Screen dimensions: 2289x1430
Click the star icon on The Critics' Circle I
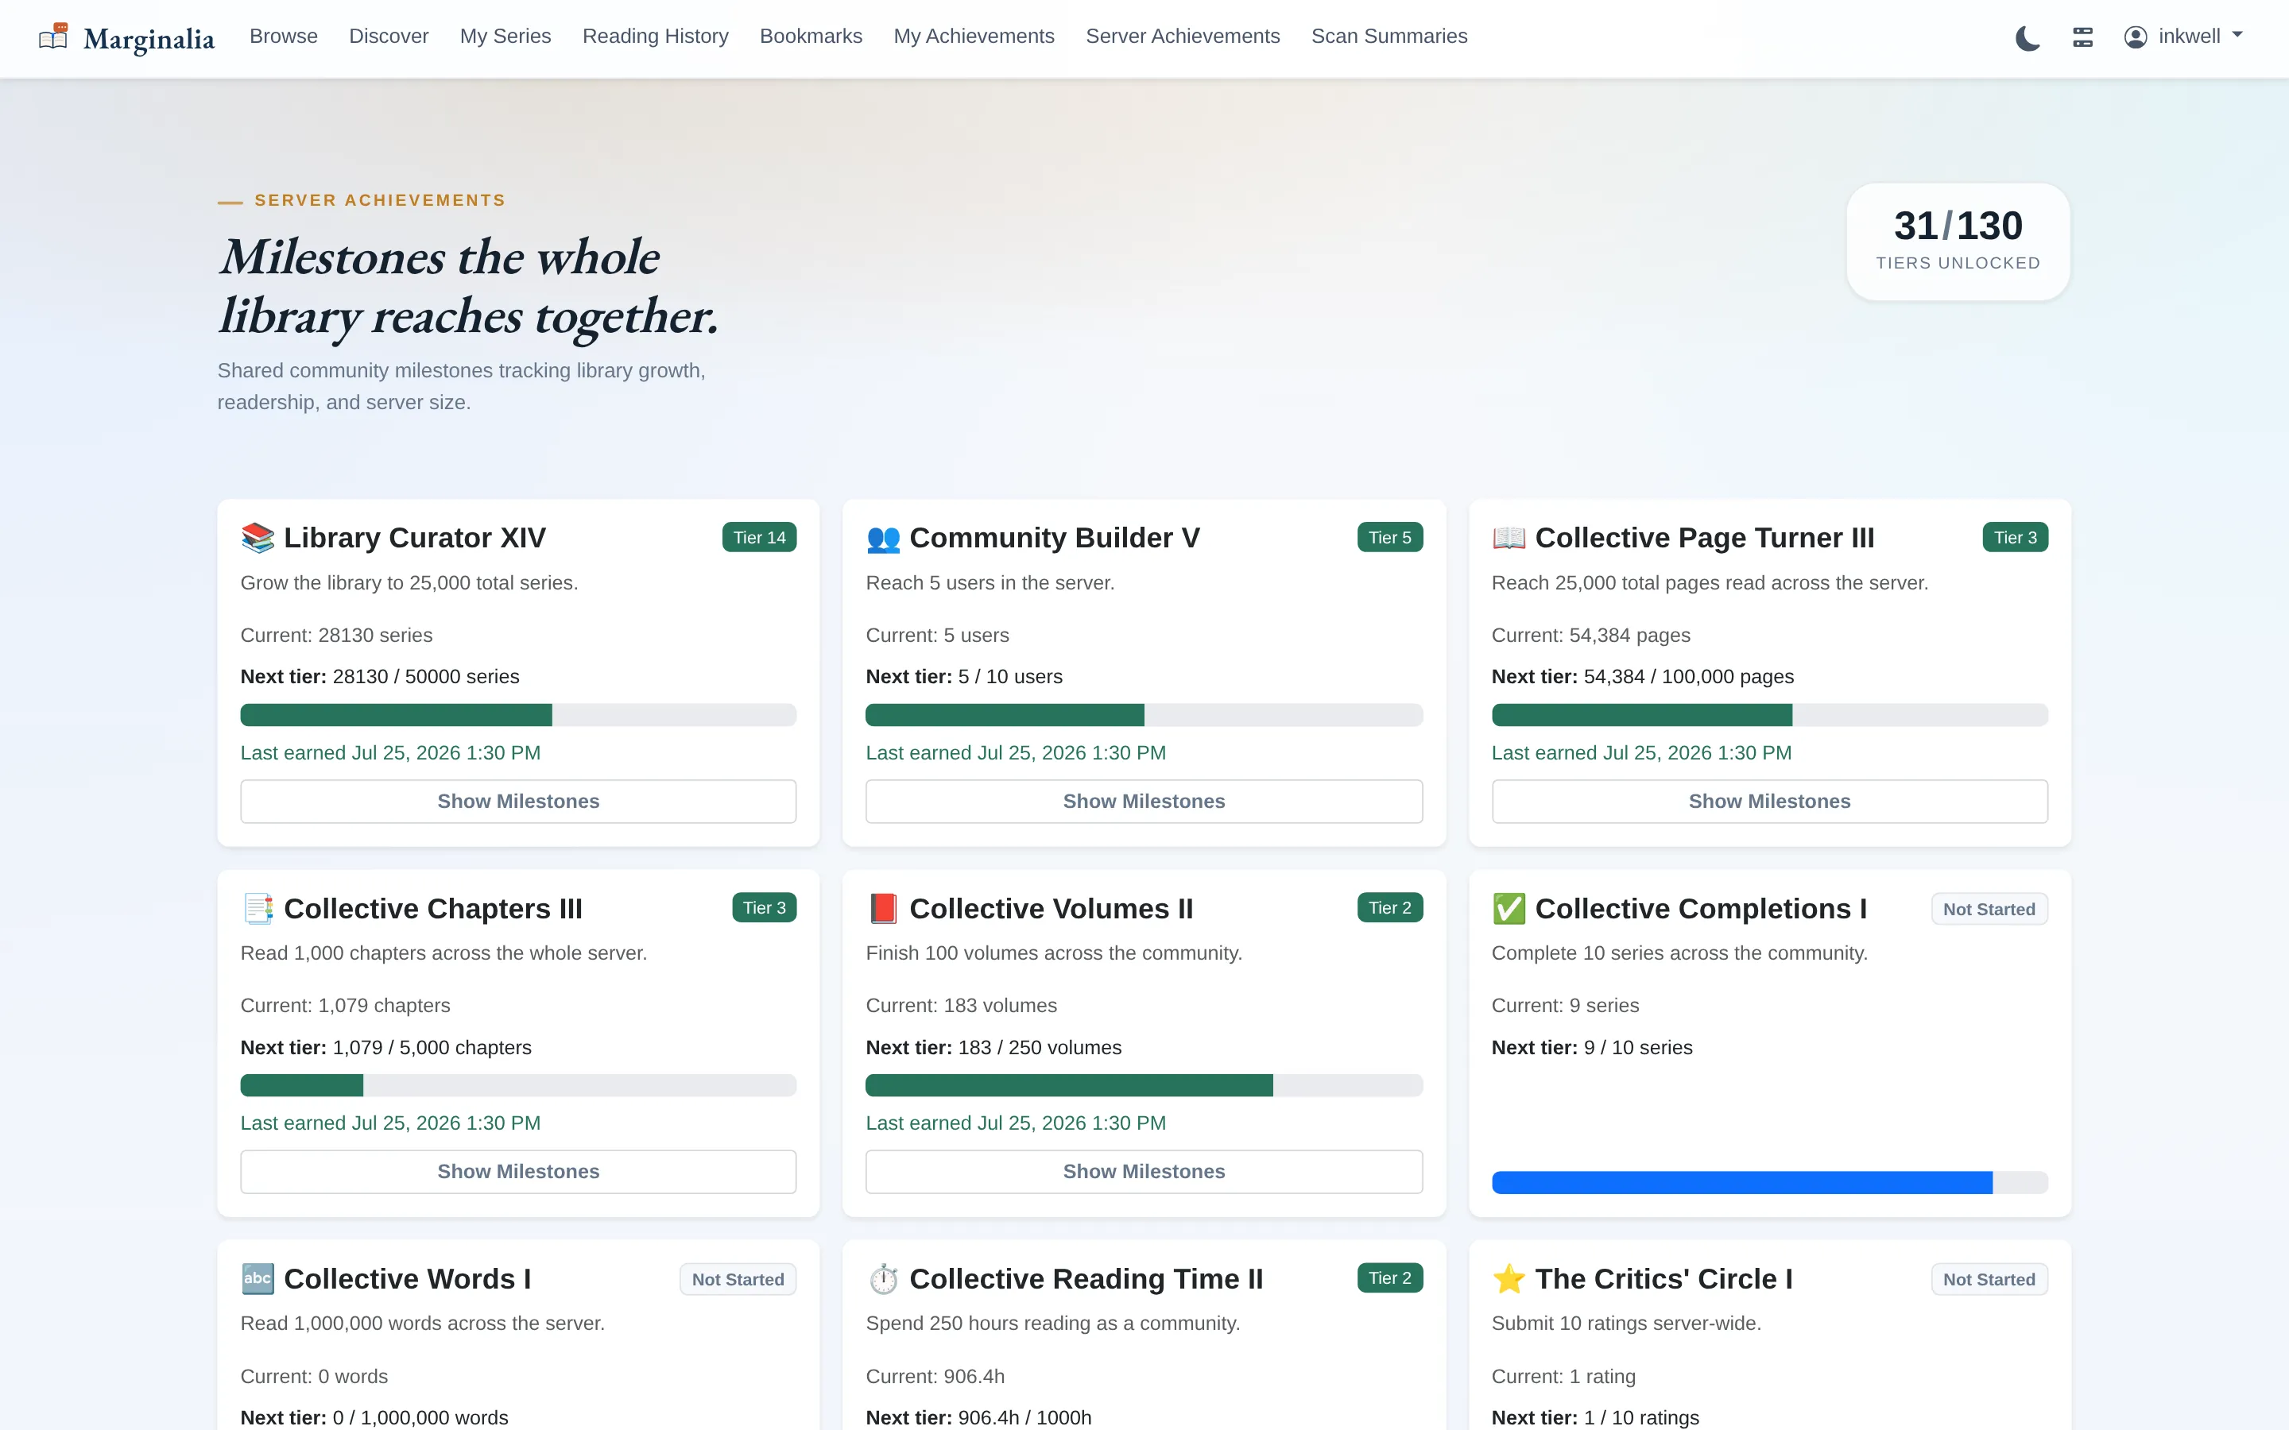(x=1509, y=1279)
